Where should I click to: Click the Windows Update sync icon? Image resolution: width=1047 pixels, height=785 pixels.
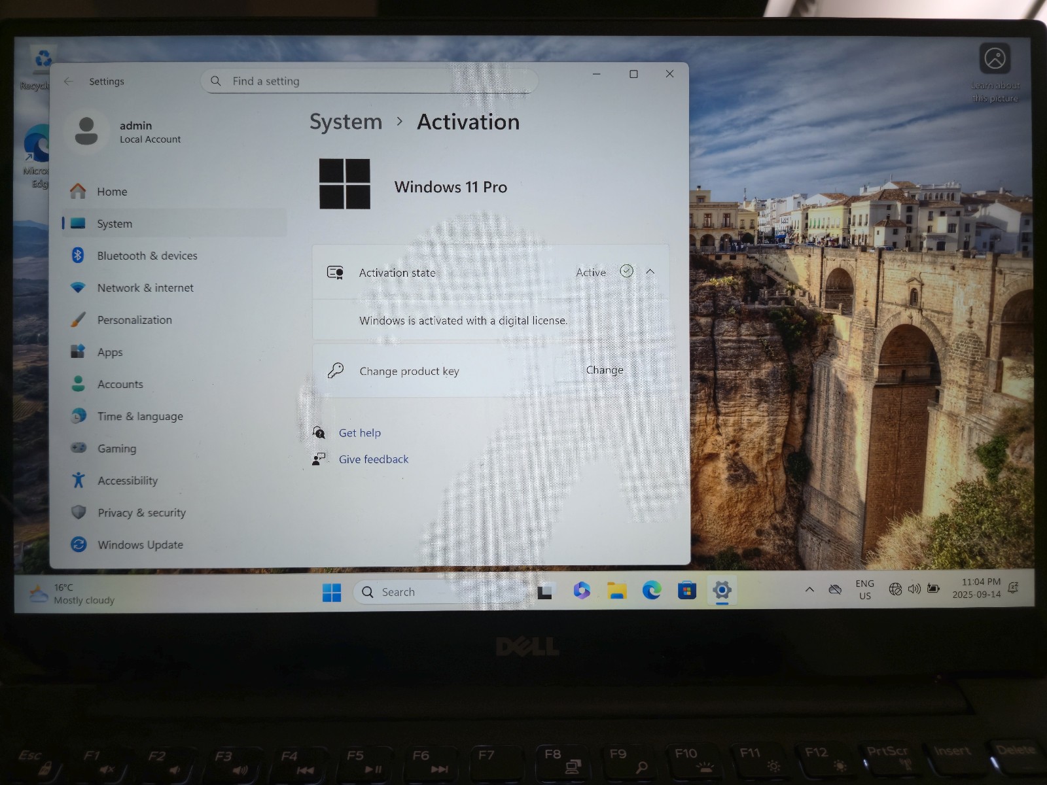[x=79, y=544]
